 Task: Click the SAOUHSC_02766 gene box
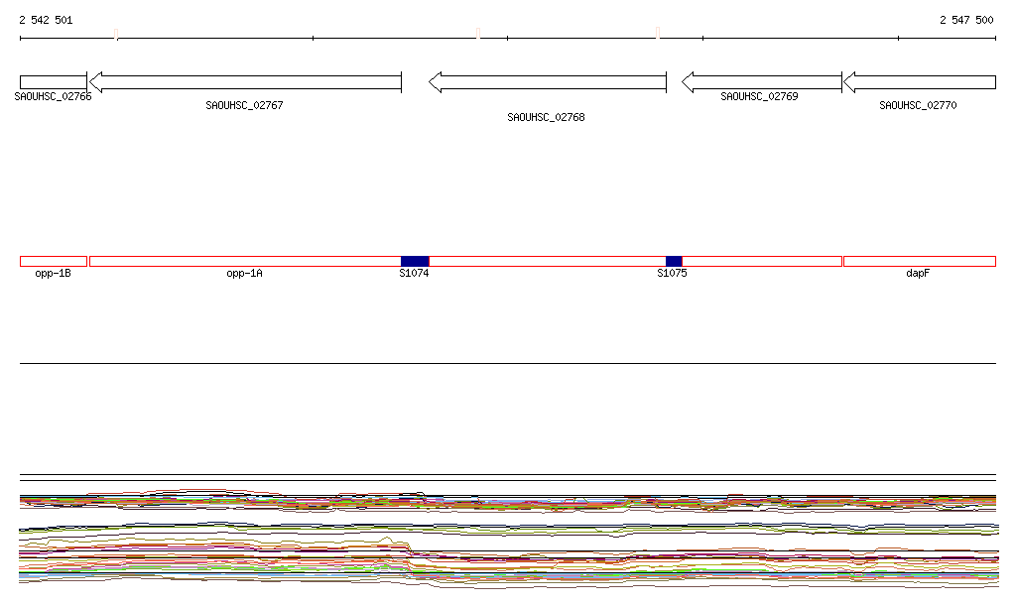54,82
